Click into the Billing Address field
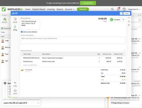The width and height of the screenshot is (142, 108). click(30, 24)
